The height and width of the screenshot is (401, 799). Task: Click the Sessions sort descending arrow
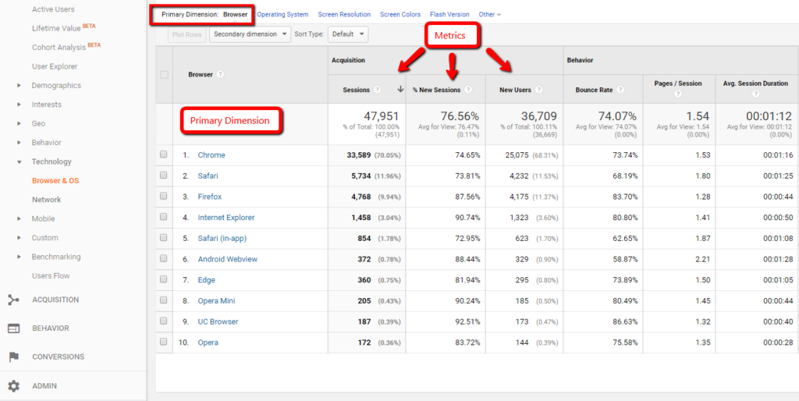(x=400, y=90)
